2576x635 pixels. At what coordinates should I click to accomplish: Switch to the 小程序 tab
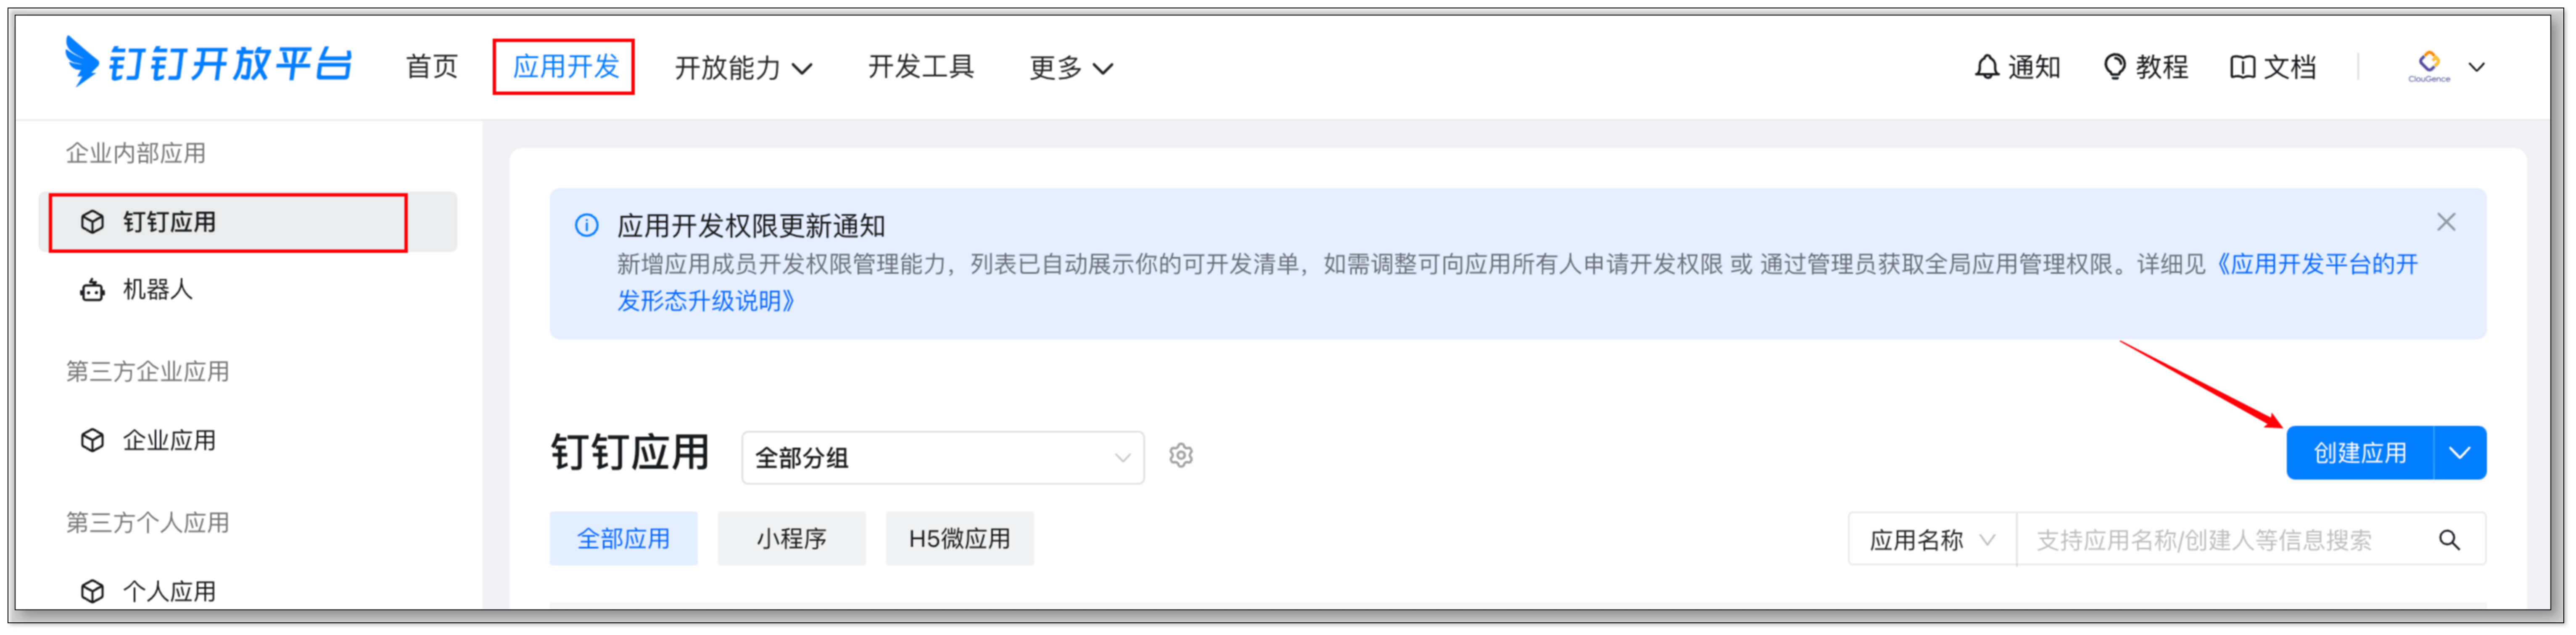click(x=791, y=539)
